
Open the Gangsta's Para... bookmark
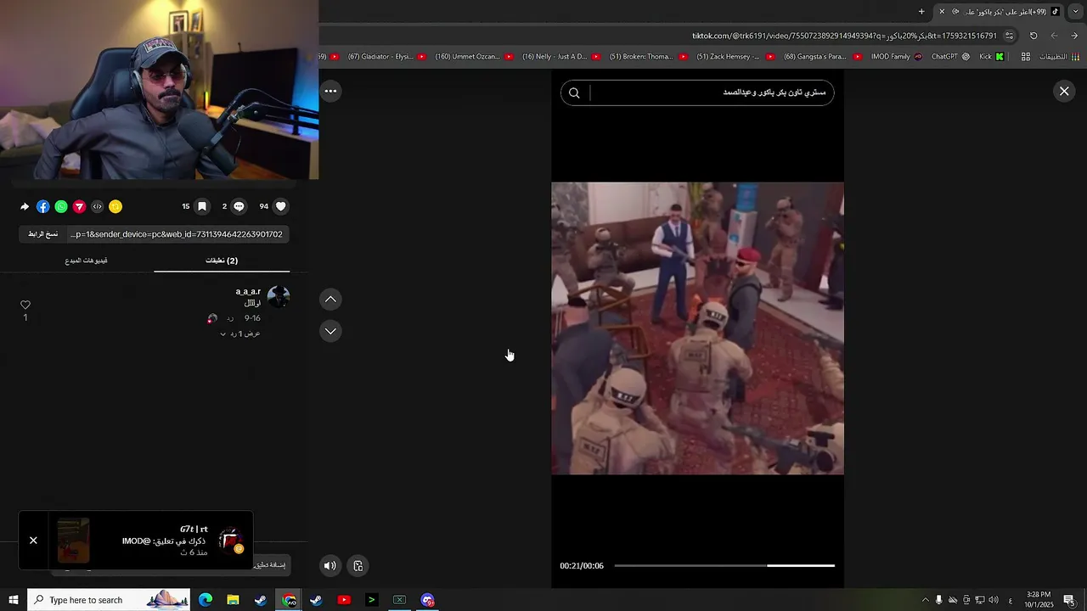[822, 57]
